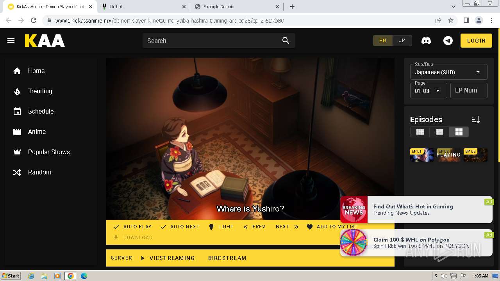This screenshot has height=281, width=500.
Task: Open Chrome three-dot menu
Action: pos(491,20)
